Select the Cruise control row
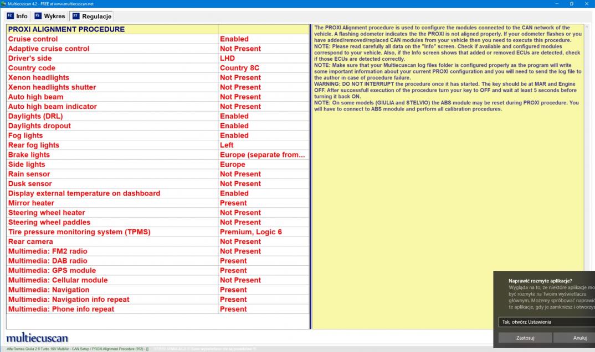Image resolution: width=595 pixels, height=352 pixels. pos(158,39)
